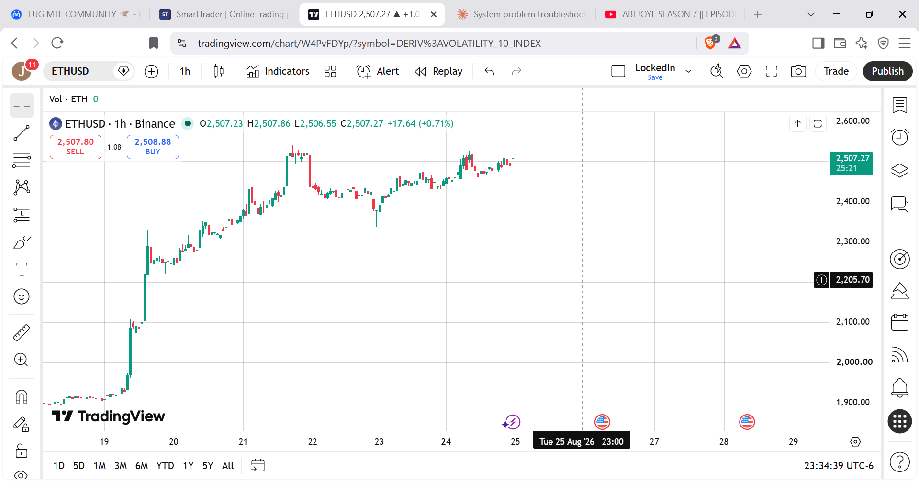This screenshot has height=482, width=919.
Task: Toggle lock all drawing tools
Action: point(22,450)
